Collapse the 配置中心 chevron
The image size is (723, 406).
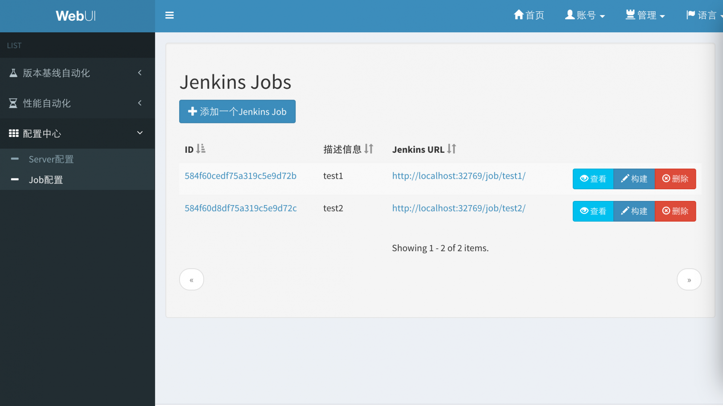click(x=140, y=133)
